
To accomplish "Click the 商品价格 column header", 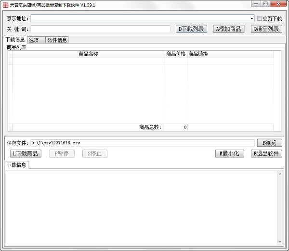I will pyautogui.click(x=176, y=54).
